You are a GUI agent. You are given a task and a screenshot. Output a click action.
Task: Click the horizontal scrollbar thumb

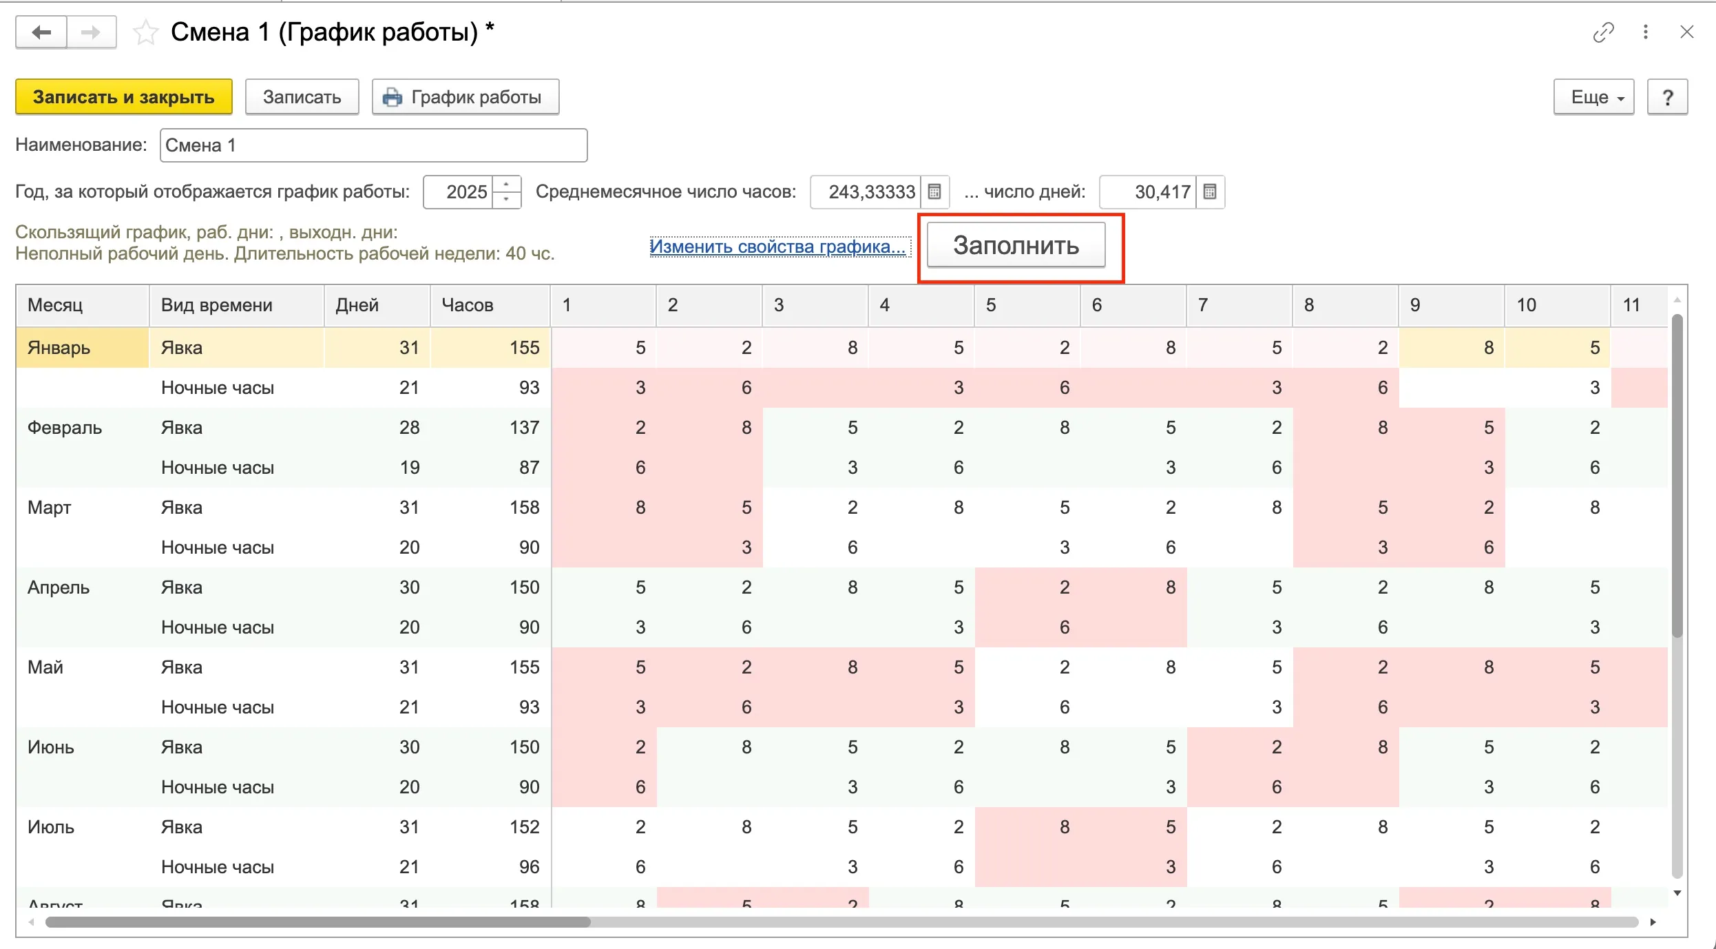coord(317,922)
